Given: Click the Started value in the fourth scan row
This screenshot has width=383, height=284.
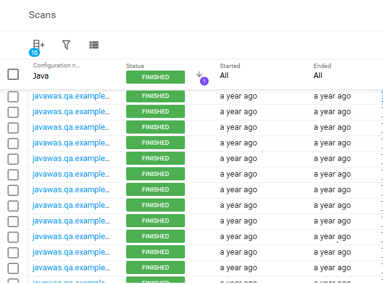Looking at the screenshot, I should point(238,143).
